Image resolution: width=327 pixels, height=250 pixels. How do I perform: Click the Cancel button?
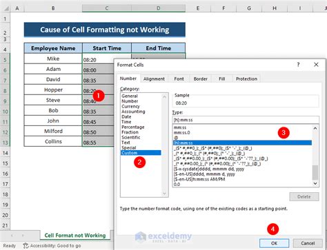pyautogui.click(x=308, y=243)
